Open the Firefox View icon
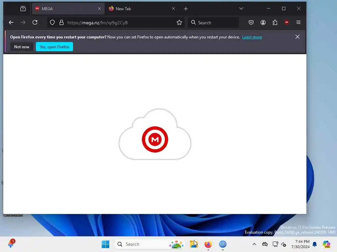Screen dimensions: 337x252 point(23,9)
